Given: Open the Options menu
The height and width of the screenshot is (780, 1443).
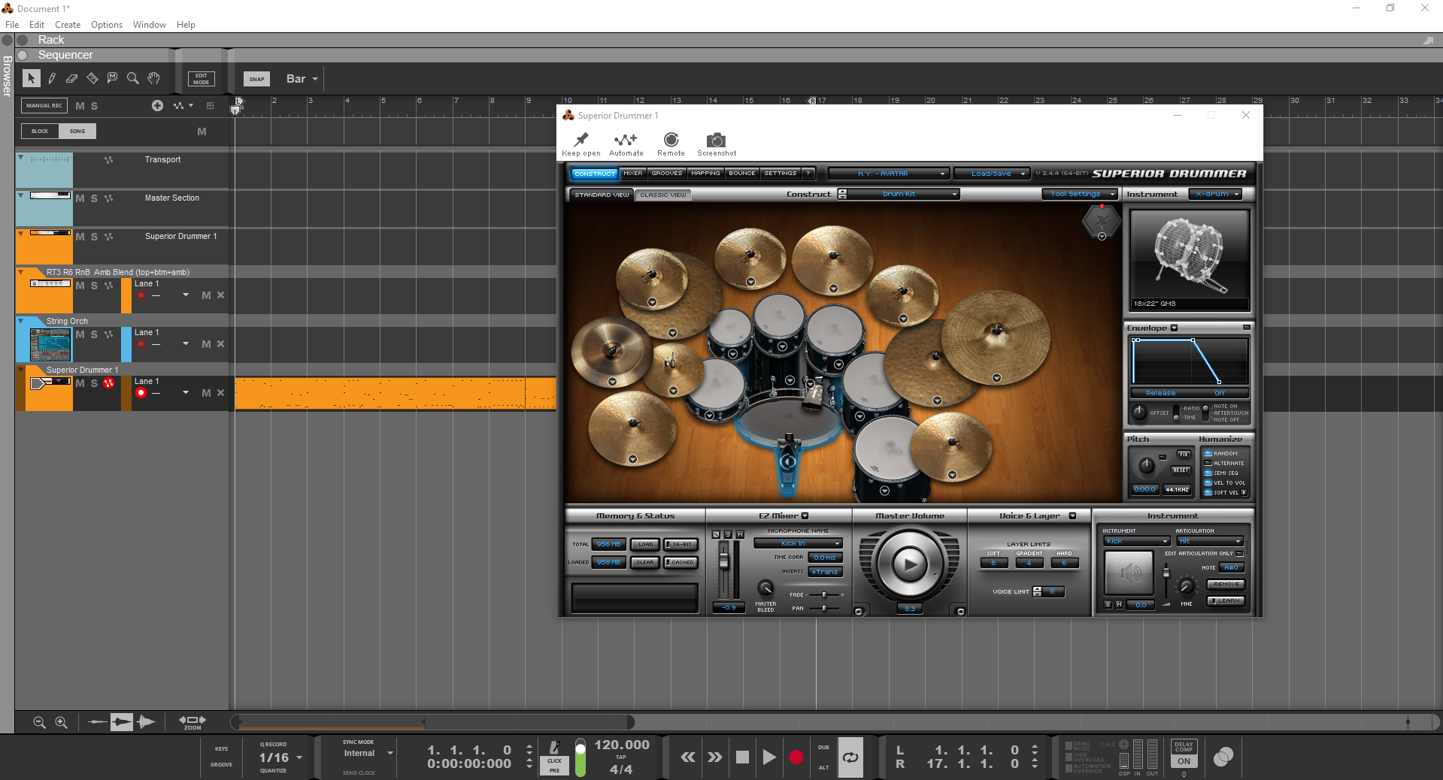Looking at the screenshot, I should (107, 25).
